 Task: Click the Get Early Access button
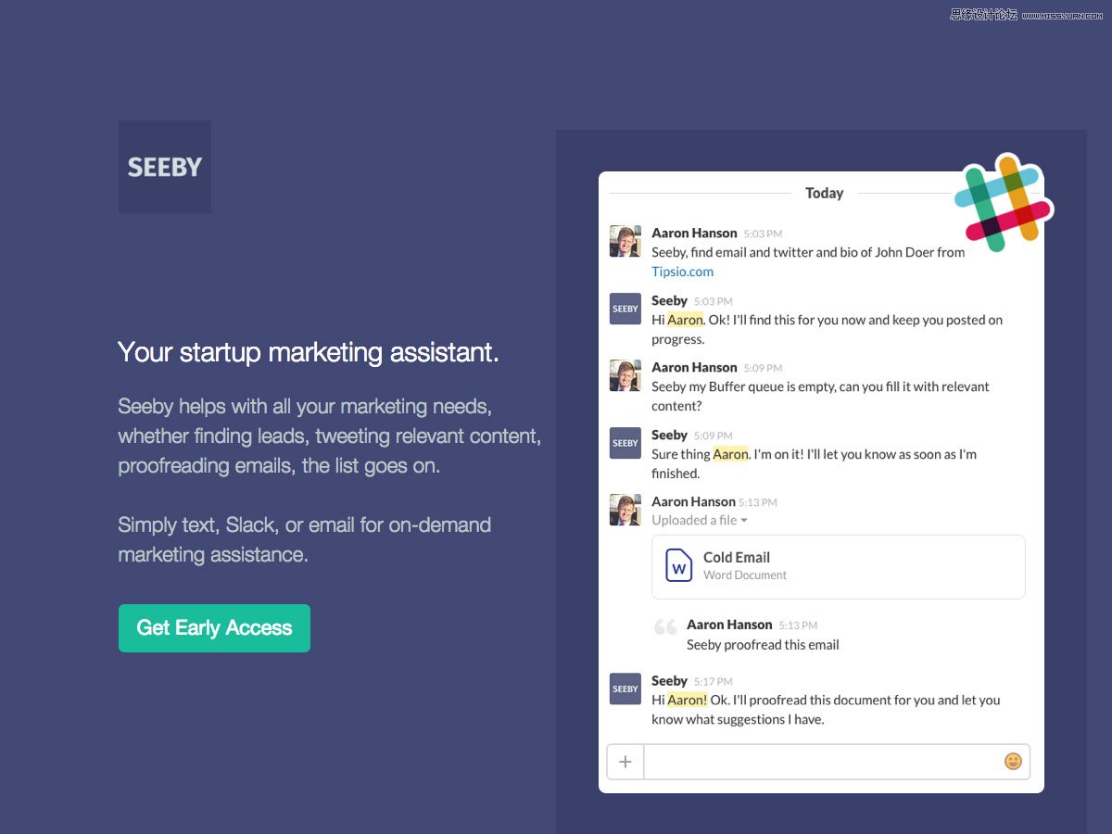coord(214,628)
